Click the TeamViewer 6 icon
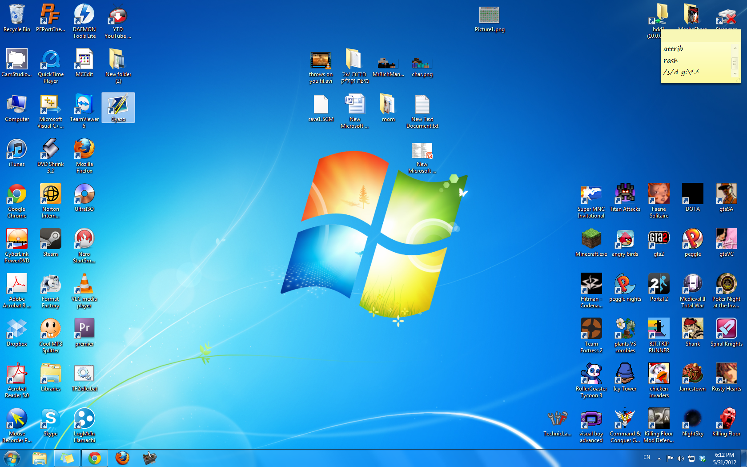747x467 pixels. [x=84, y=111]
